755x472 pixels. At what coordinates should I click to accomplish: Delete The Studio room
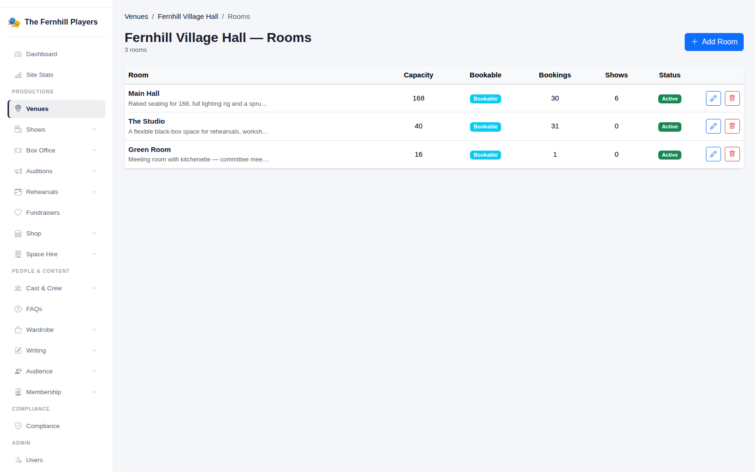point(732,126)
